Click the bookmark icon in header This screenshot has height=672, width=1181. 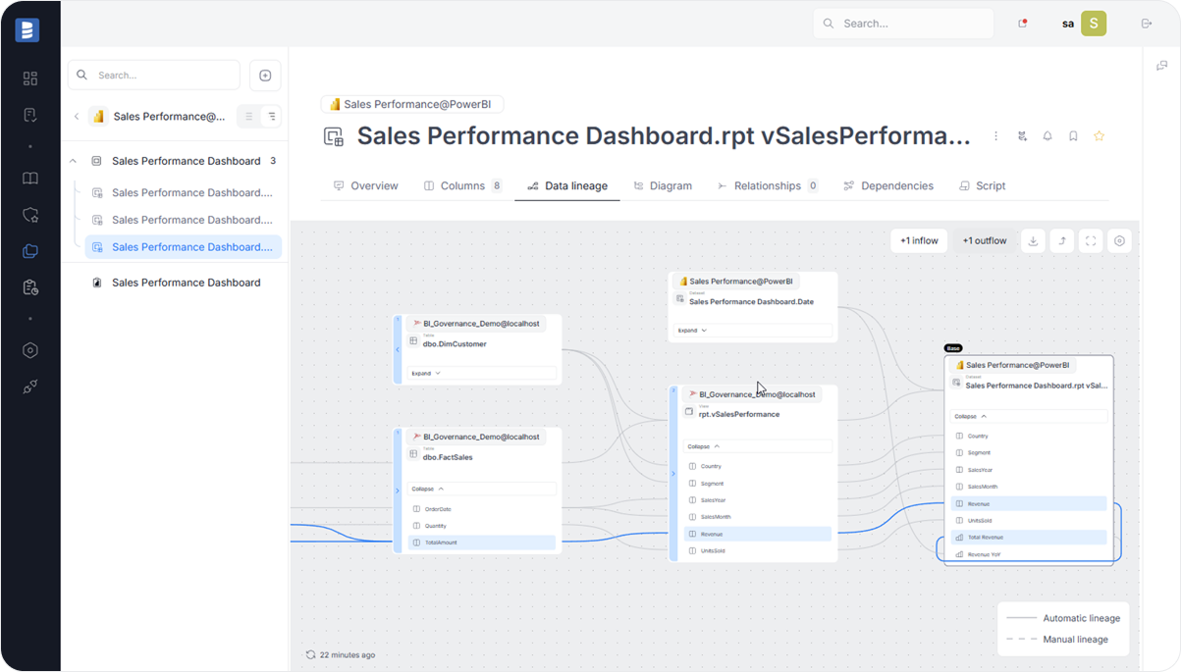[1073, 136]
